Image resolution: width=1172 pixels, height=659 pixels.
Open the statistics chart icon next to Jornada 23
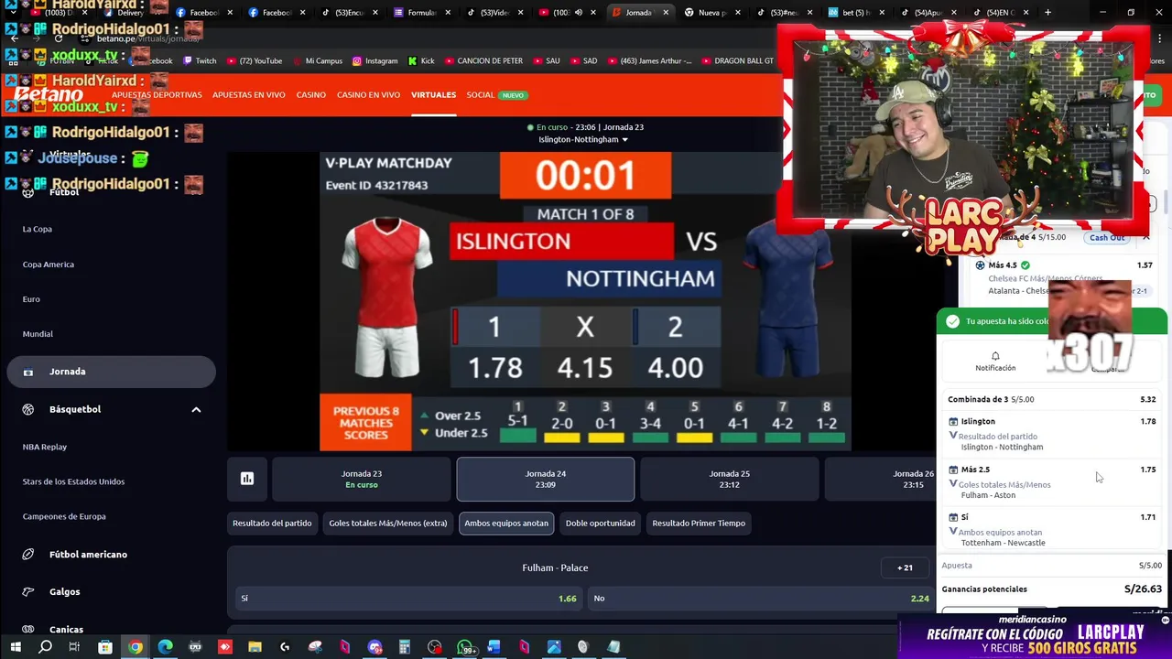[247, 479]
